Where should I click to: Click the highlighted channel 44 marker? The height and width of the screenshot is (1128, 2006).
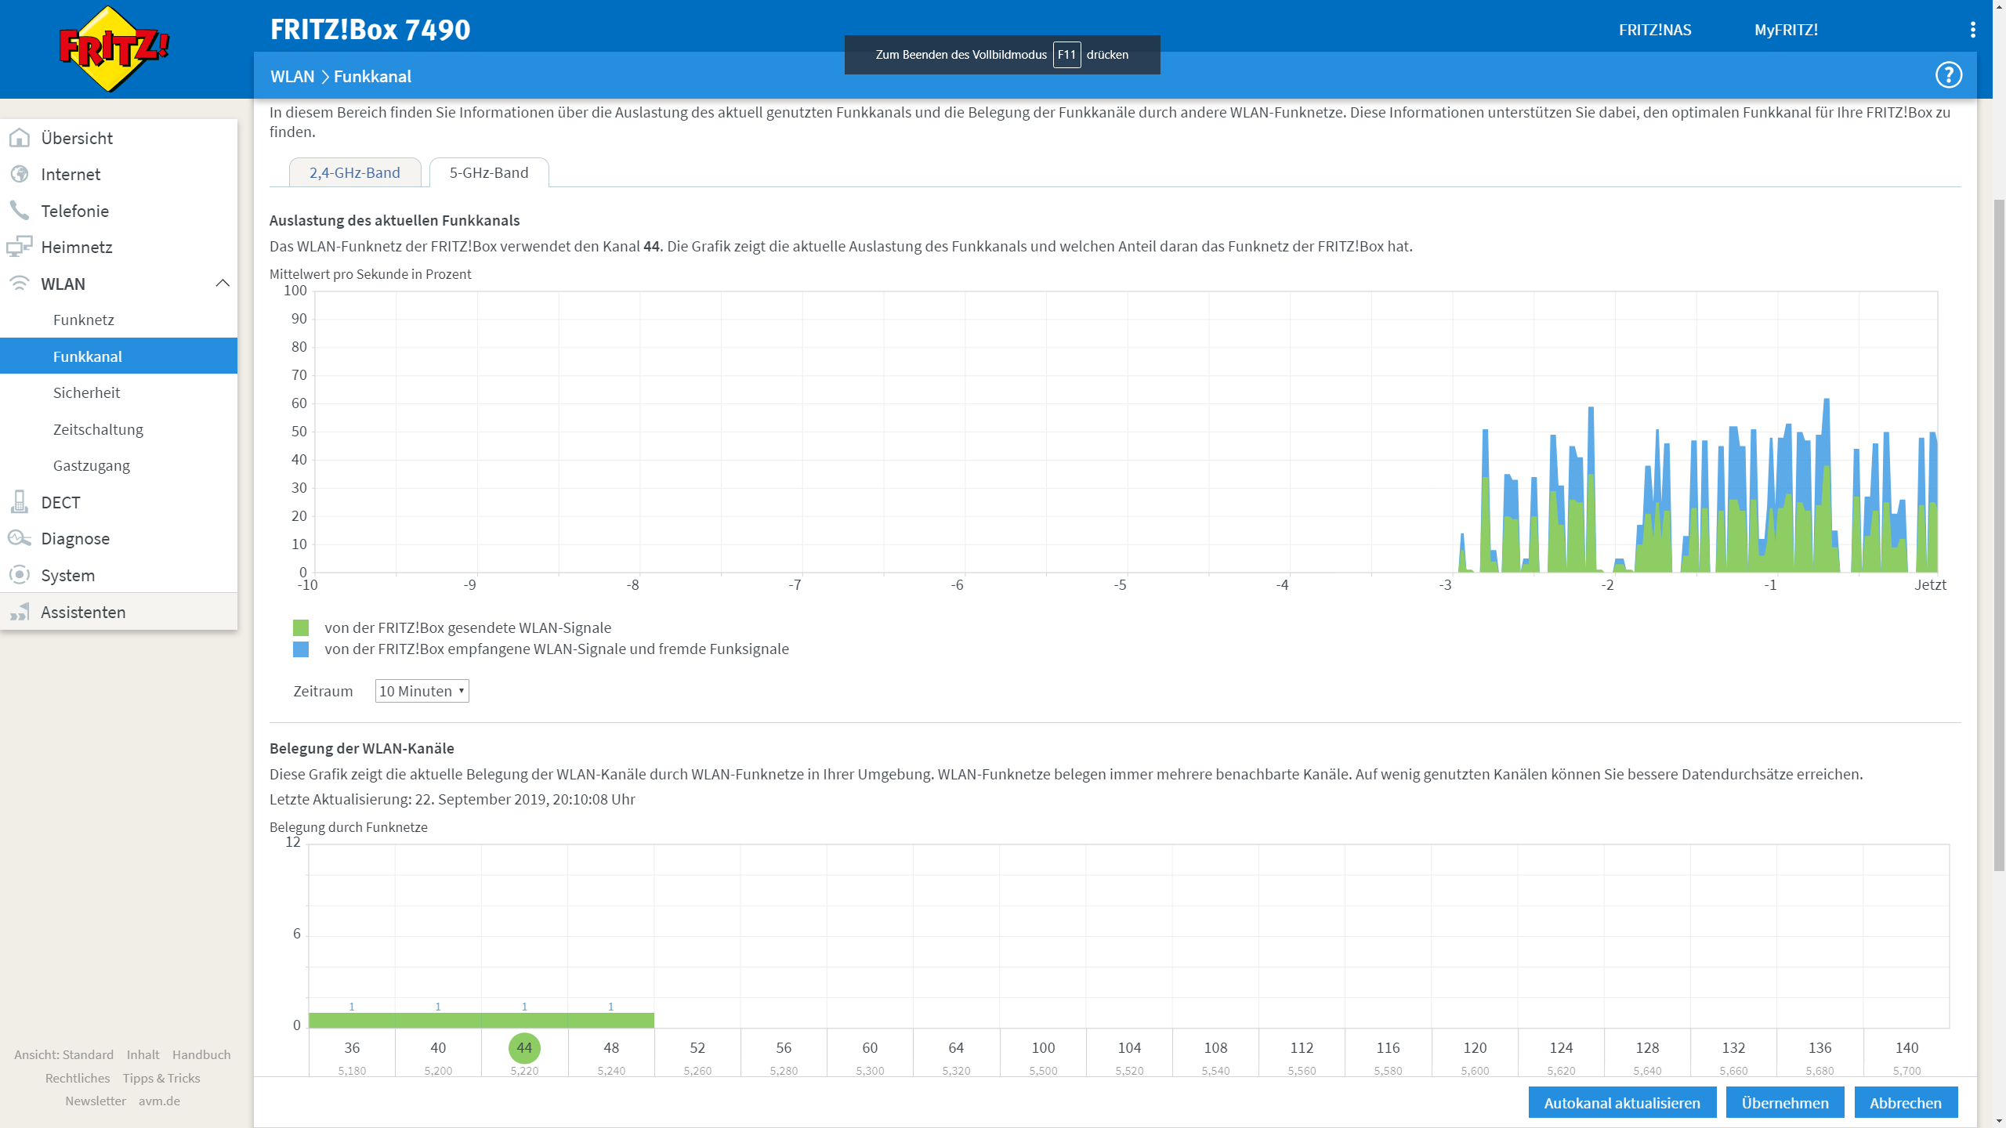(x=524, y=1048)
